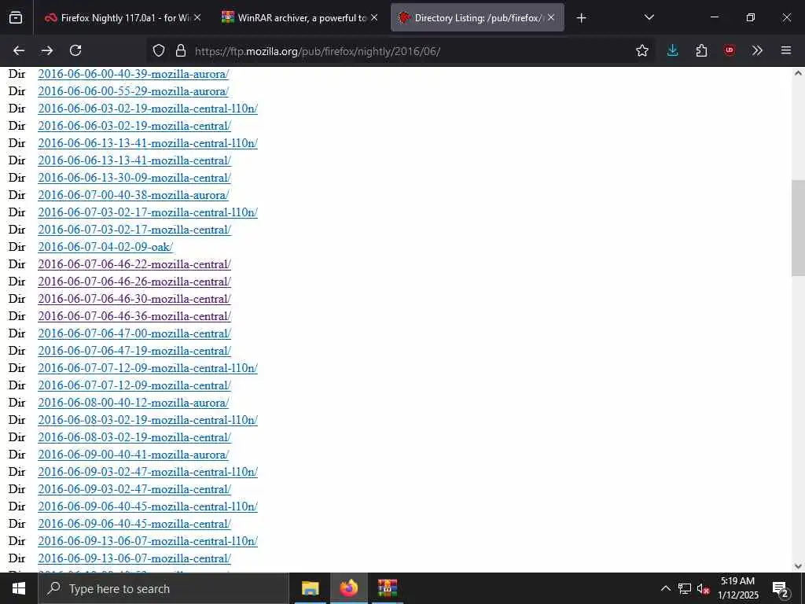
Task: Open 2016-06-08-00-40-12-mozilla-aurora link
Action: tap(134, 403)
